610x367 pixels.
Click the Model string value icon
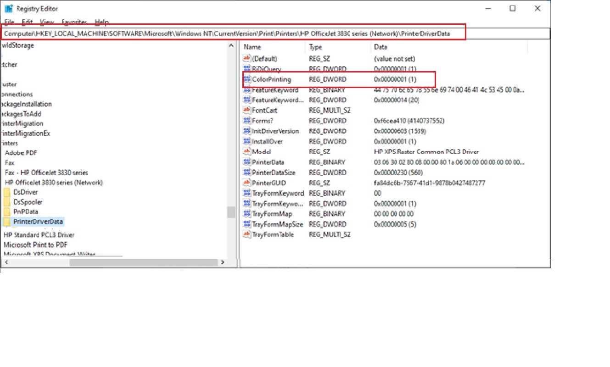point(247,152)
